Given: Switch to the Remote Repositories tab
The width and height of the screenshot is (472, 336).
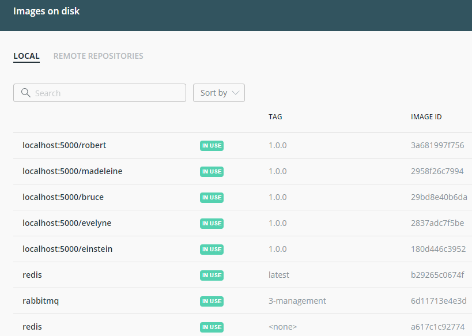Looking at the screenshot, I should pos(98,56).
